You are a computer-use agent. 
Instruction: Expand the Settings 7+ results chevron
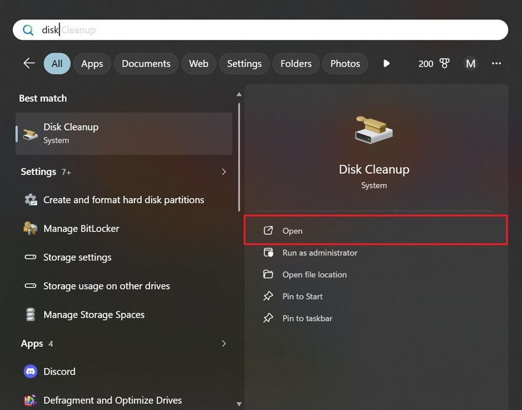pos(224,172)
